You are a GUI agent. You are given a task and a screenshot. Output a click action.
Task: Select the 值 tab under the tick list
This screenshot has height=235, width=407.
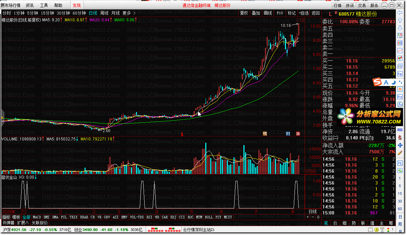373,223
